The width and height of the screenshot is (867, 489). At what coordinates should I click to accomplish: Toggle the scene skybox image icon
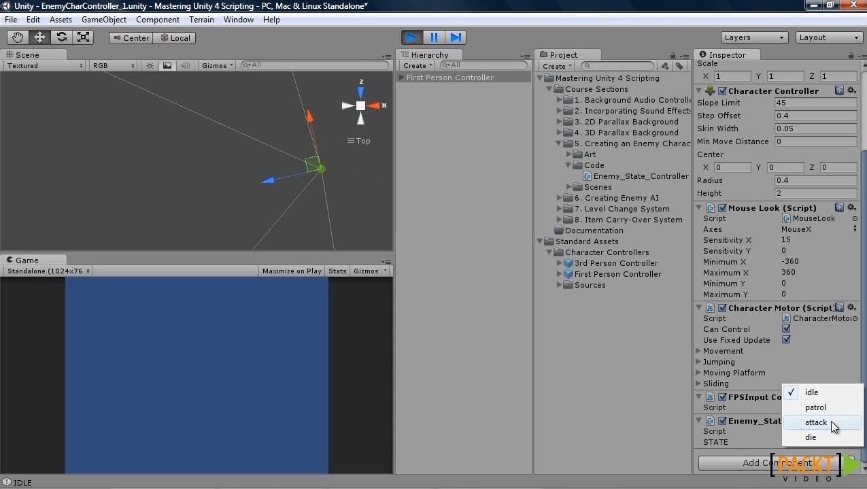click(167, 65)
